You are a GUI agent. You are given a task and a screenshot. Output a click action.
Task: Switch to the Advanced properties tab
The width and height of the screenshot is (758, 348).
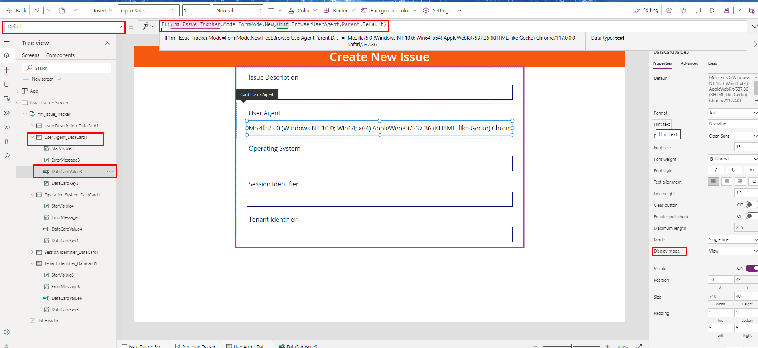689,63
